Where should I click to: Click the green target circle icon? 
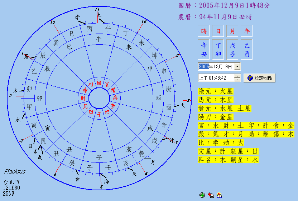(x=202, y=195)
